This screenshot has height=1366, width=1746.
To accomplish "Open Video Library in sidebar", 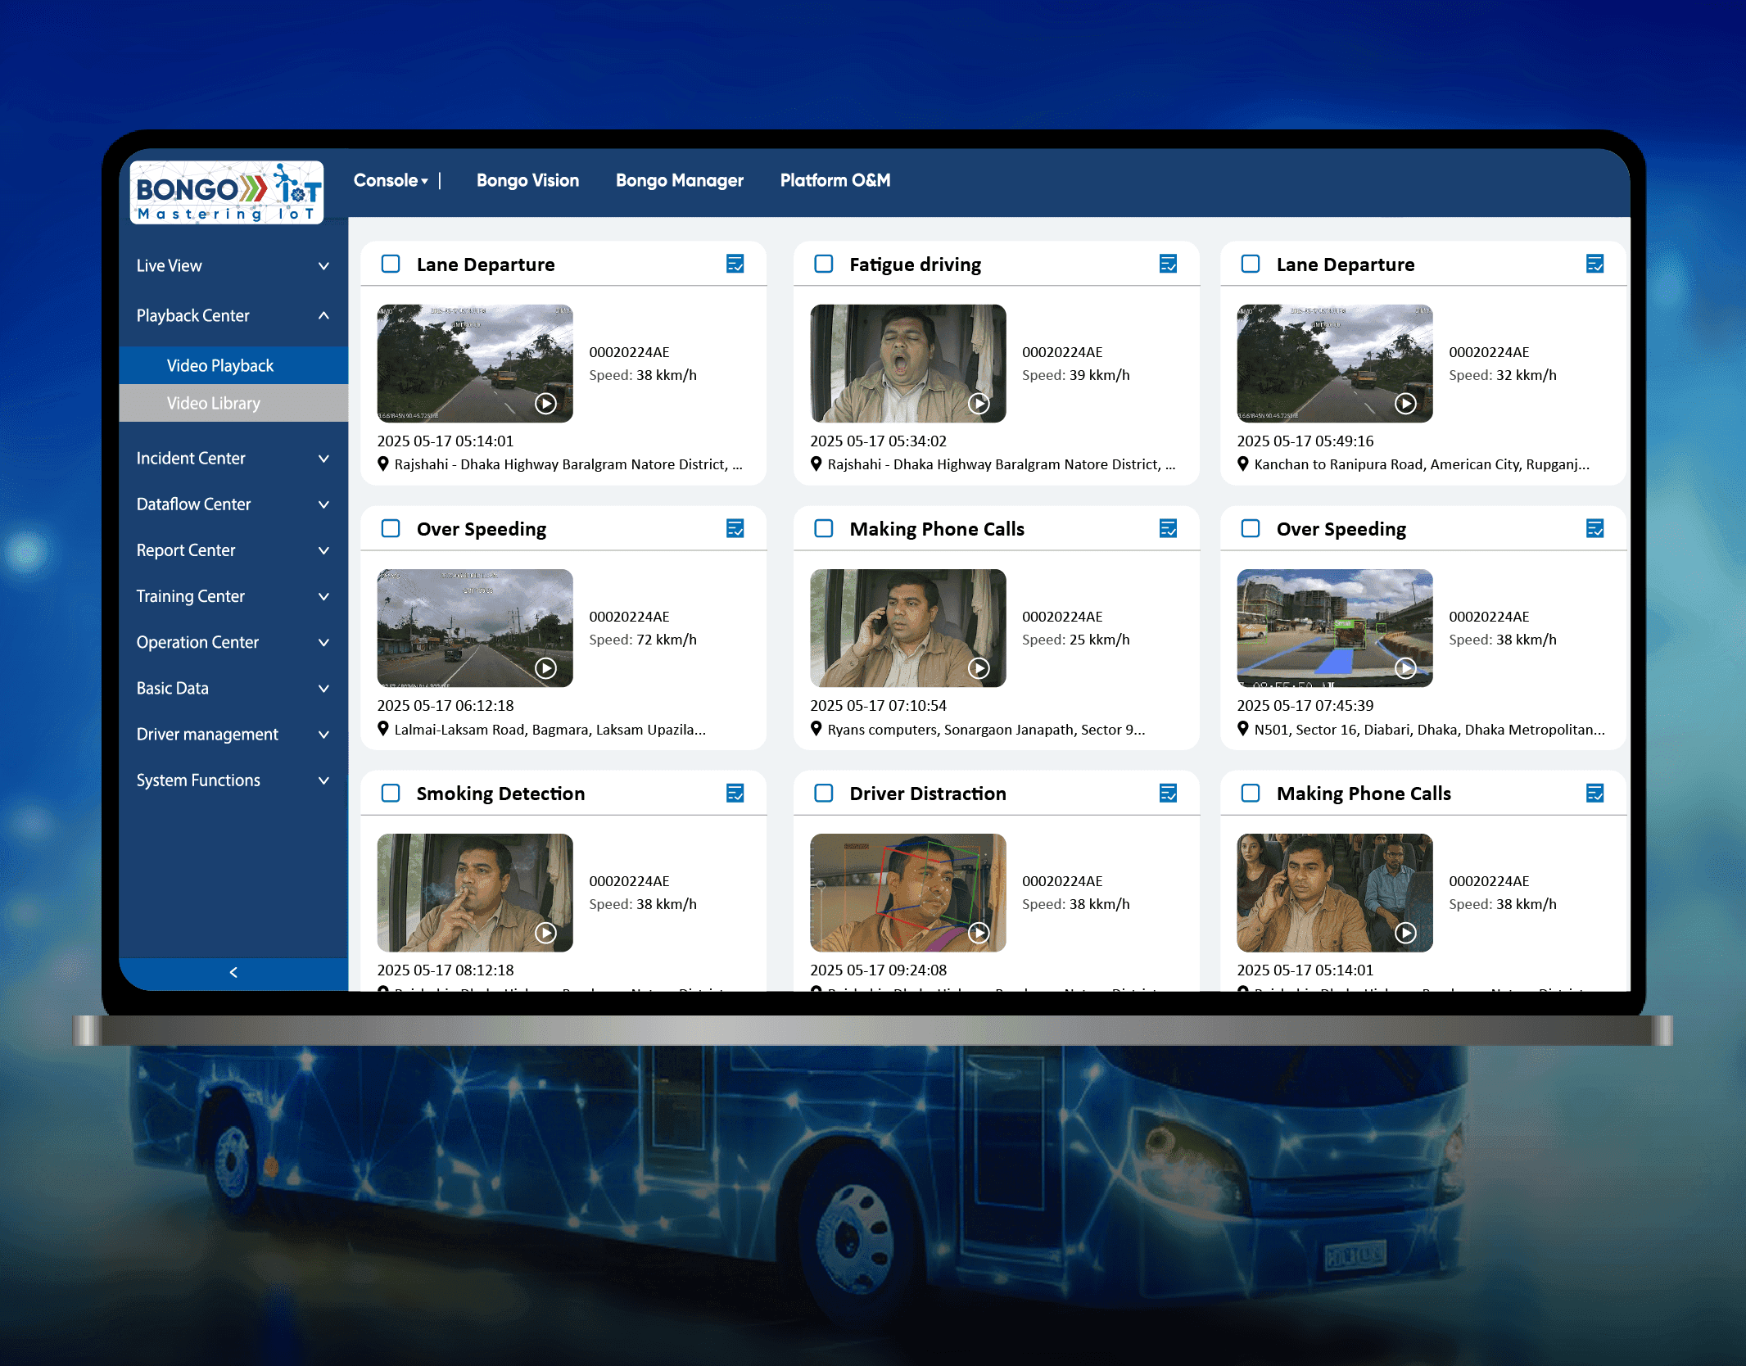I will click(213, 403).
